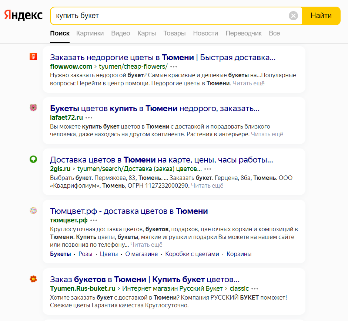Click the lafaet72.ru result favicon
This screenshot has width=348, height=321.
coord(33,108)
